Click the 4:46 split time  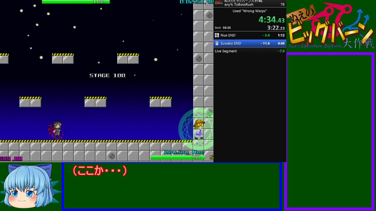pyautogui.click(x=281, y=43)
